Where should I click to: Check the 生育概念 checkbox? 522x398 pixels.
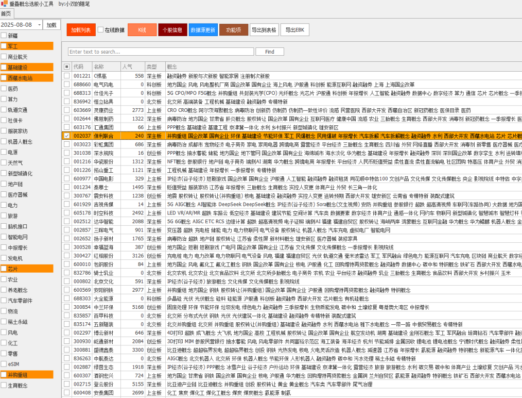point(4,385)
